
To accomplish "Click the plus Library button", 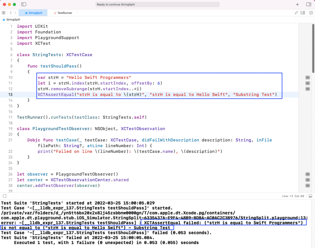I will click(297, 5).
